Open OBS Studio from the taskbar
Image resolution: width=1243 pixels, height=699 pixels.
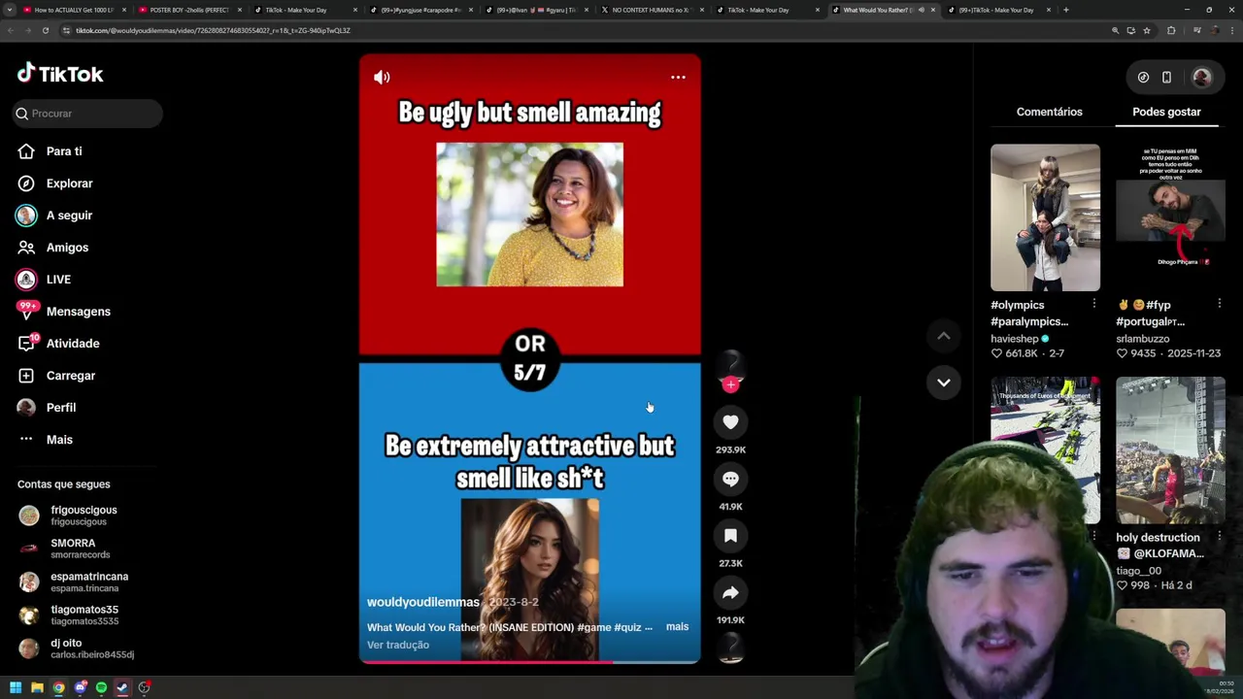pos(144,687)
